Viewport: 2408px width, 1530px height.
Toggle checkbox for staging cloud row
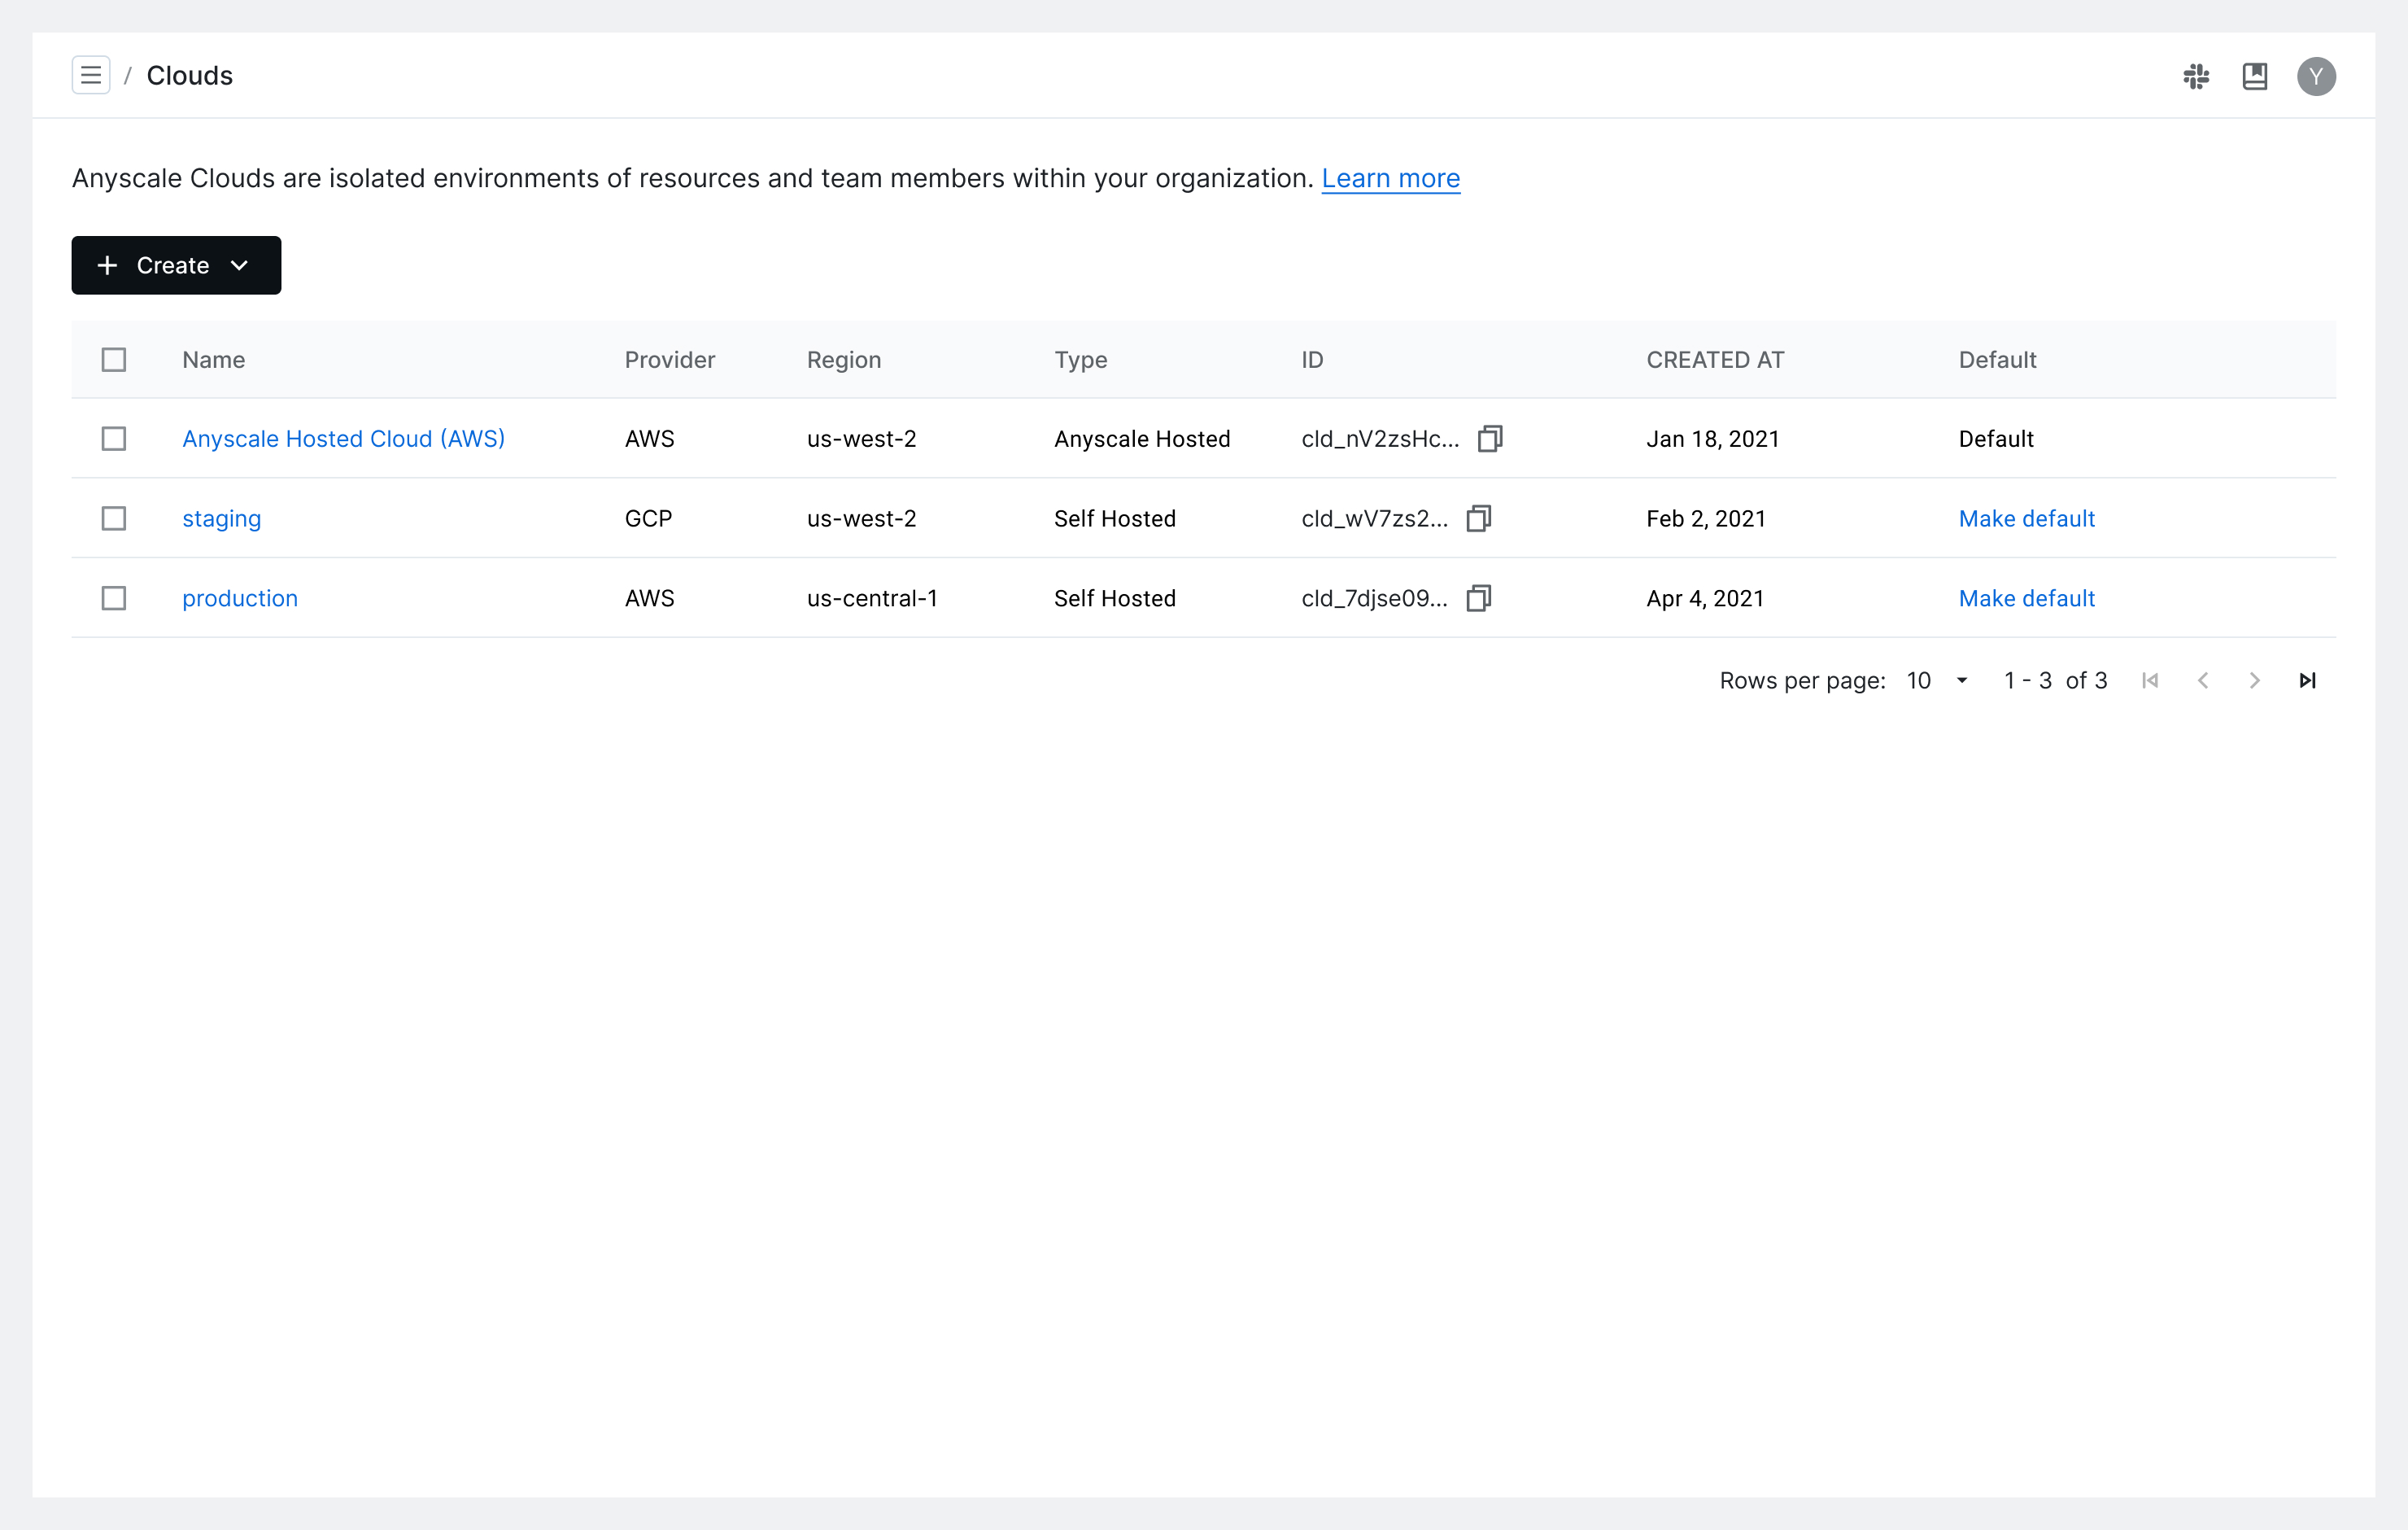(114, 518)
